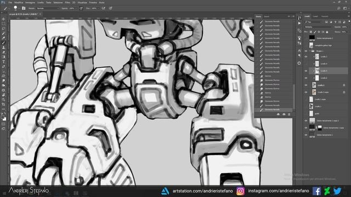Open the File menu
351x197 pixels.
10,2
